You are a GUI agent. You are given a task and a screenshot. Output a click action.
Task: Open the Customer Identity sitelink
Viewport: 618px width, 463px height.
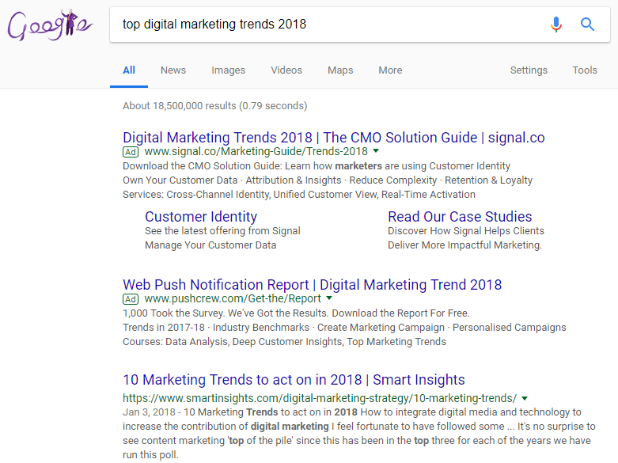click(x=201, y=217)
